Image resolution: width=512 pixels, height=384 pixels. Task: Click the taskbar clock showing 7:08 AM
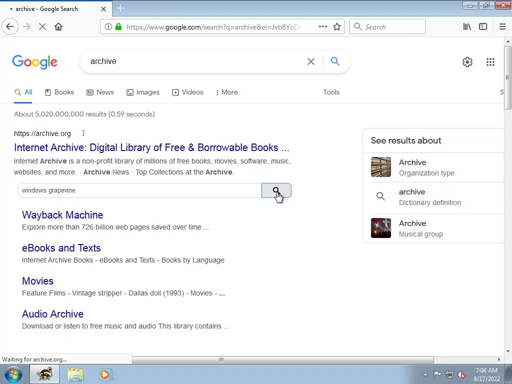click(x=486, y=374)
